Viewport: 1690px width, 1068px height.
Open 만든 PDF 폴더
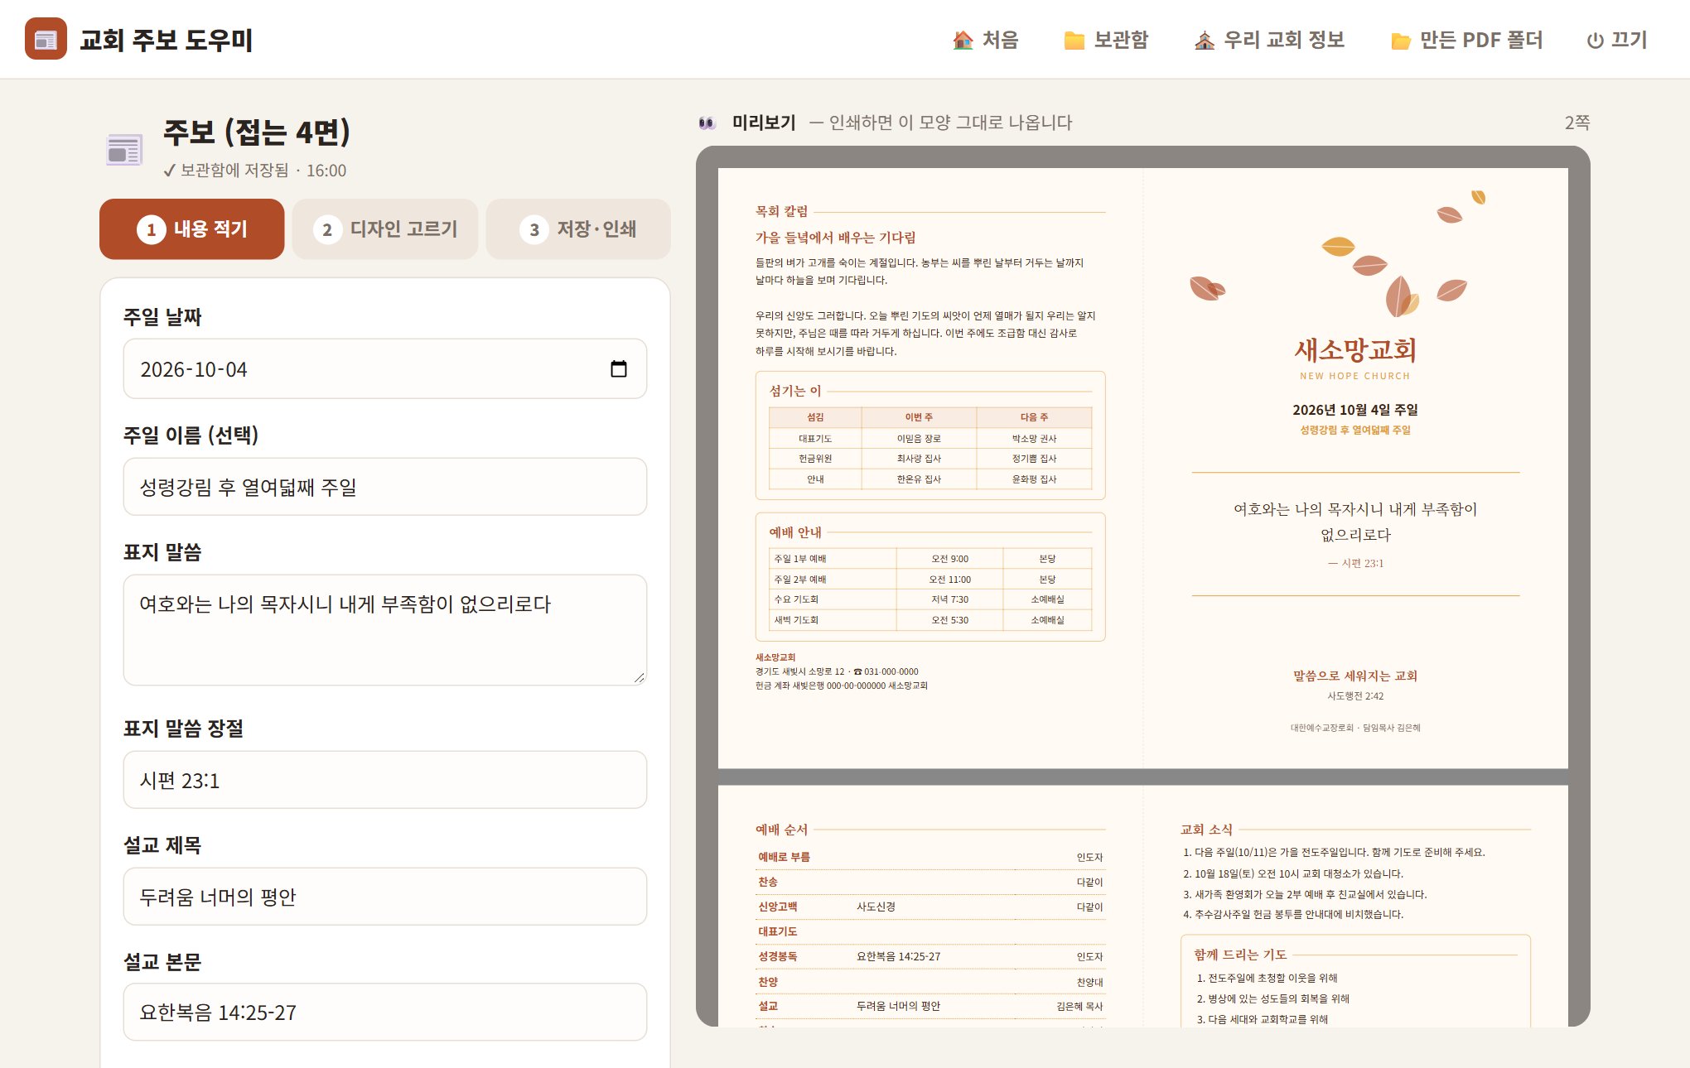1466,40
